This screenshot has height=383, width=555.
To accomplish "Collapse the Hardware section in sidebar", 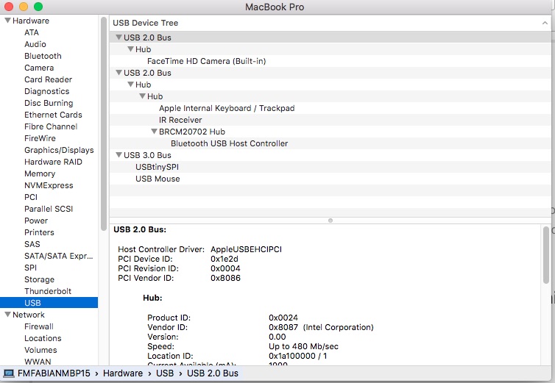I will (x=7, y=21).
